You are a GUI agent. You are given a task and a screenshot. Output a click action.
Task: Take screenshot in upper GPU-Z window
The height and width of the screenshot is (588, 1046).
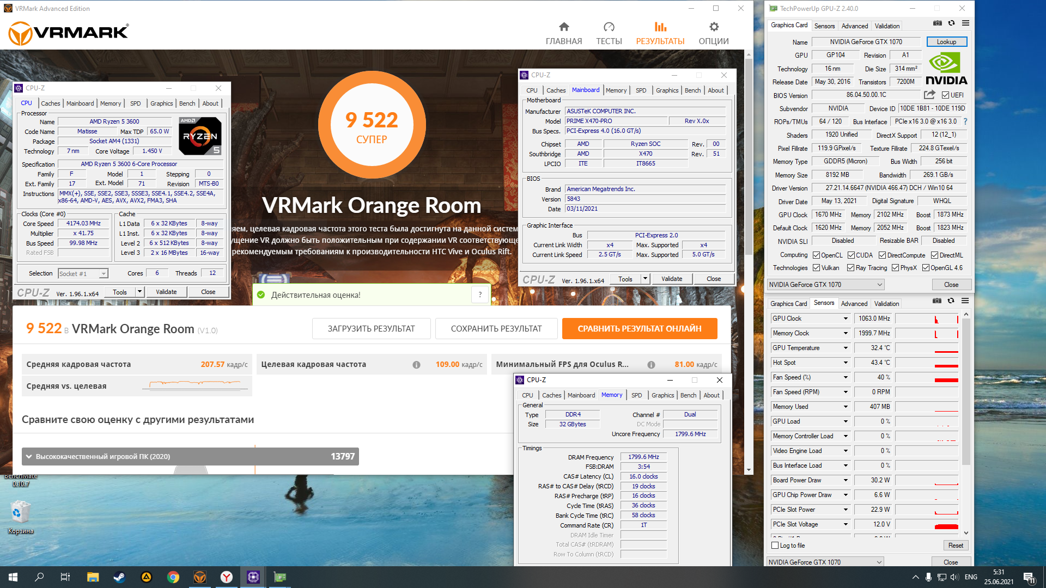[x=937, y=23]
